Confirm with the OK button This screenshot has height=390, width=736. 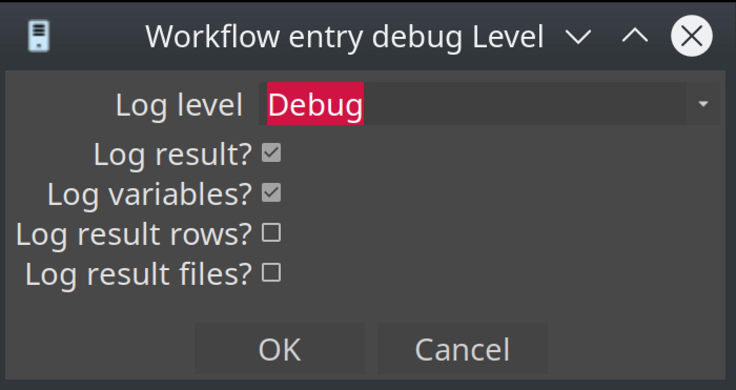(x=279, y=349)
